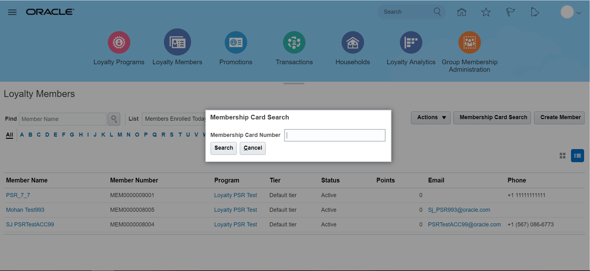Viewport: 590px width, 271px height.
Task: Click the Email column header
Action: (x=436, y=180)
